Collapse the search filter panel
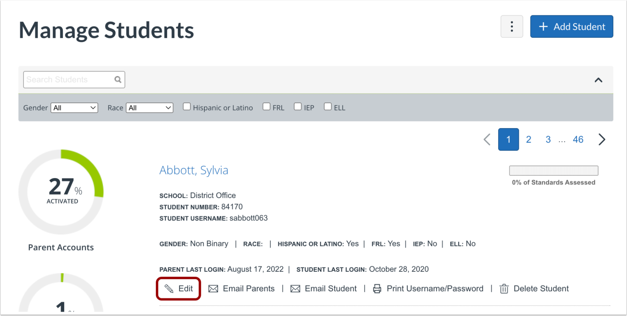This screenshot has width=627, height=316. (599, 80)
